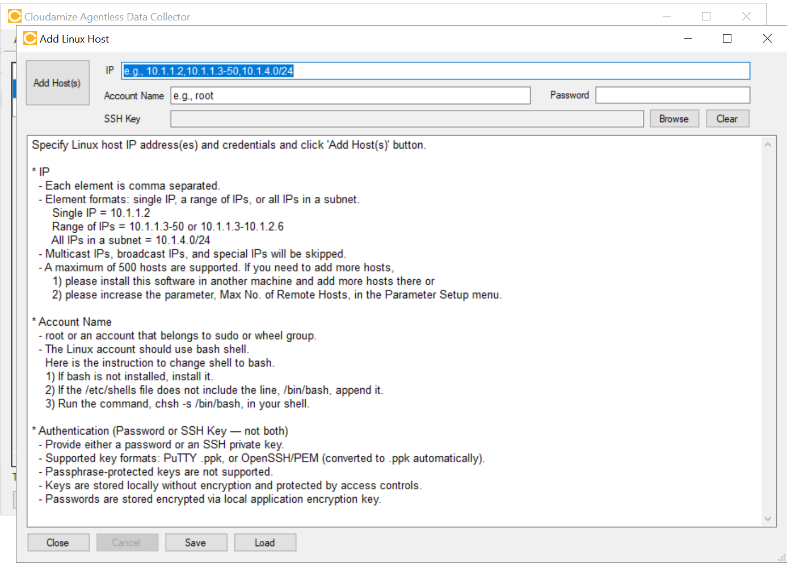
Task: Click the 'Range of IPs = 10.1.1.3-50' line
Action: point(168,226)
